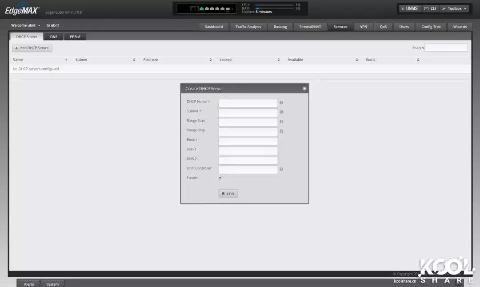480x287 pixels.
Task: Click the Unifi Controller input field
Action: (x=248, y=169)
